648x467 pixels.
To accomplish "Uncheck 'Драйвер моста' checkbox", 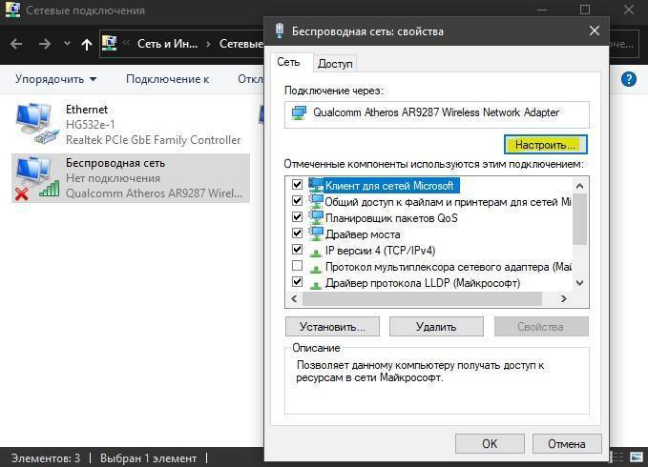I will coord(297,233).
